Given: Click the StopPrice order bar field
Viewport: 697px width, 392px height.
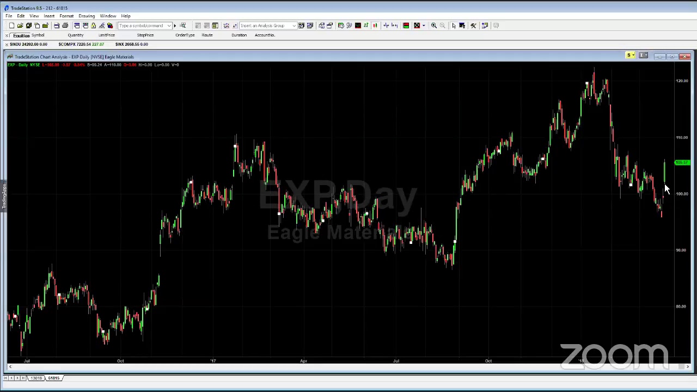Looking at the screenshot, I should click(x=145, y=35).
